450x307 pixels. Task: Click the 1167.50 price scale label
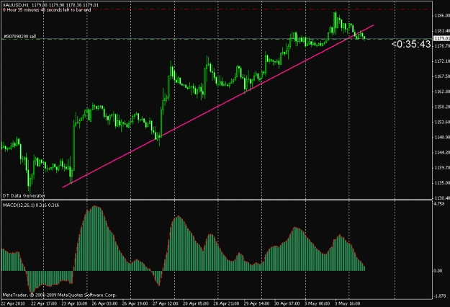pos(441,76)
